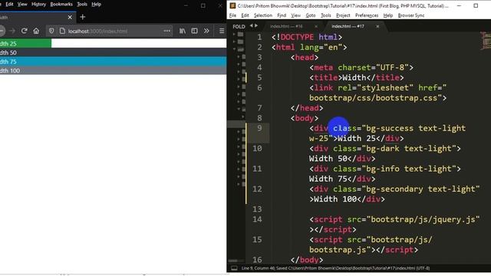Open Sublime Text Preferences menu

367,15
